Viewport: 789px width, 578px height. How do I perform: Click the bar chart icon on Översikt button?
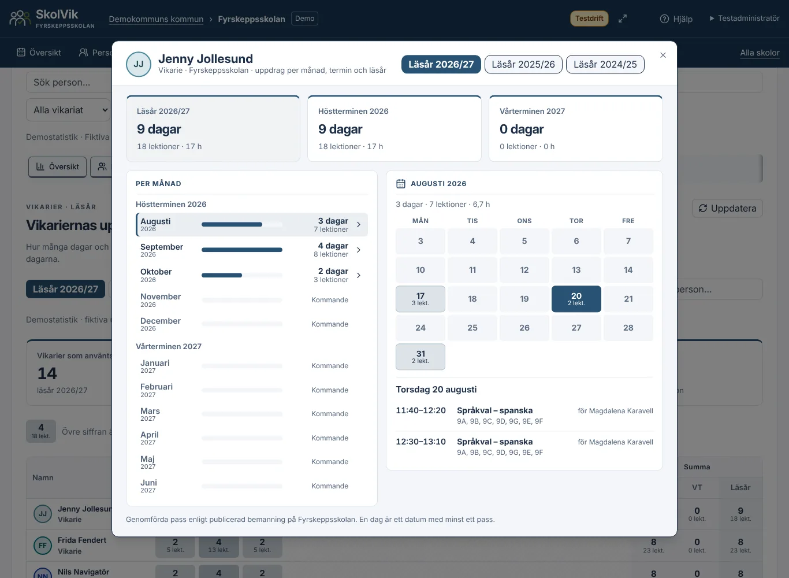(40, 166)
